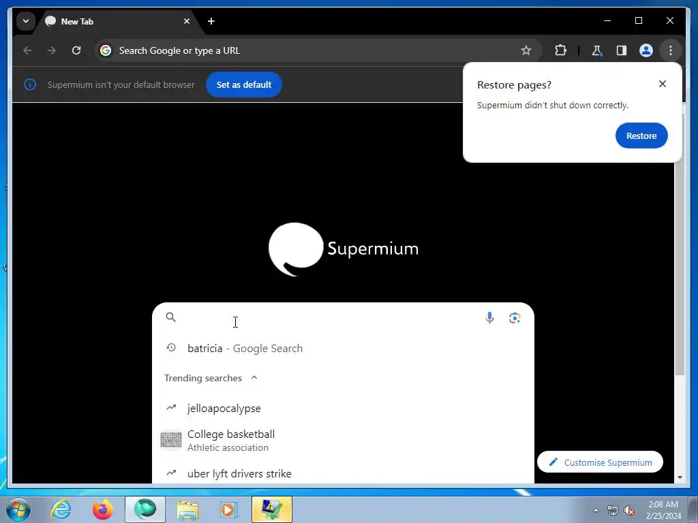The width and height of the screenshot is (698, 523).
Task: Collapse the Trending searches section
Action: pyautogui.click(x=254, y=377)
